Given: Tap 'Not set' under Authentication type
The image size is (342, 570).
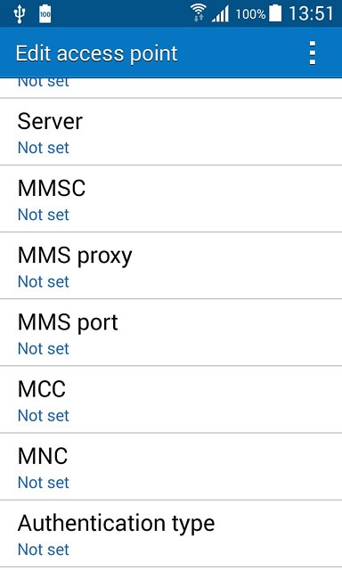Looking at the screenshot, I should [44, 550].
